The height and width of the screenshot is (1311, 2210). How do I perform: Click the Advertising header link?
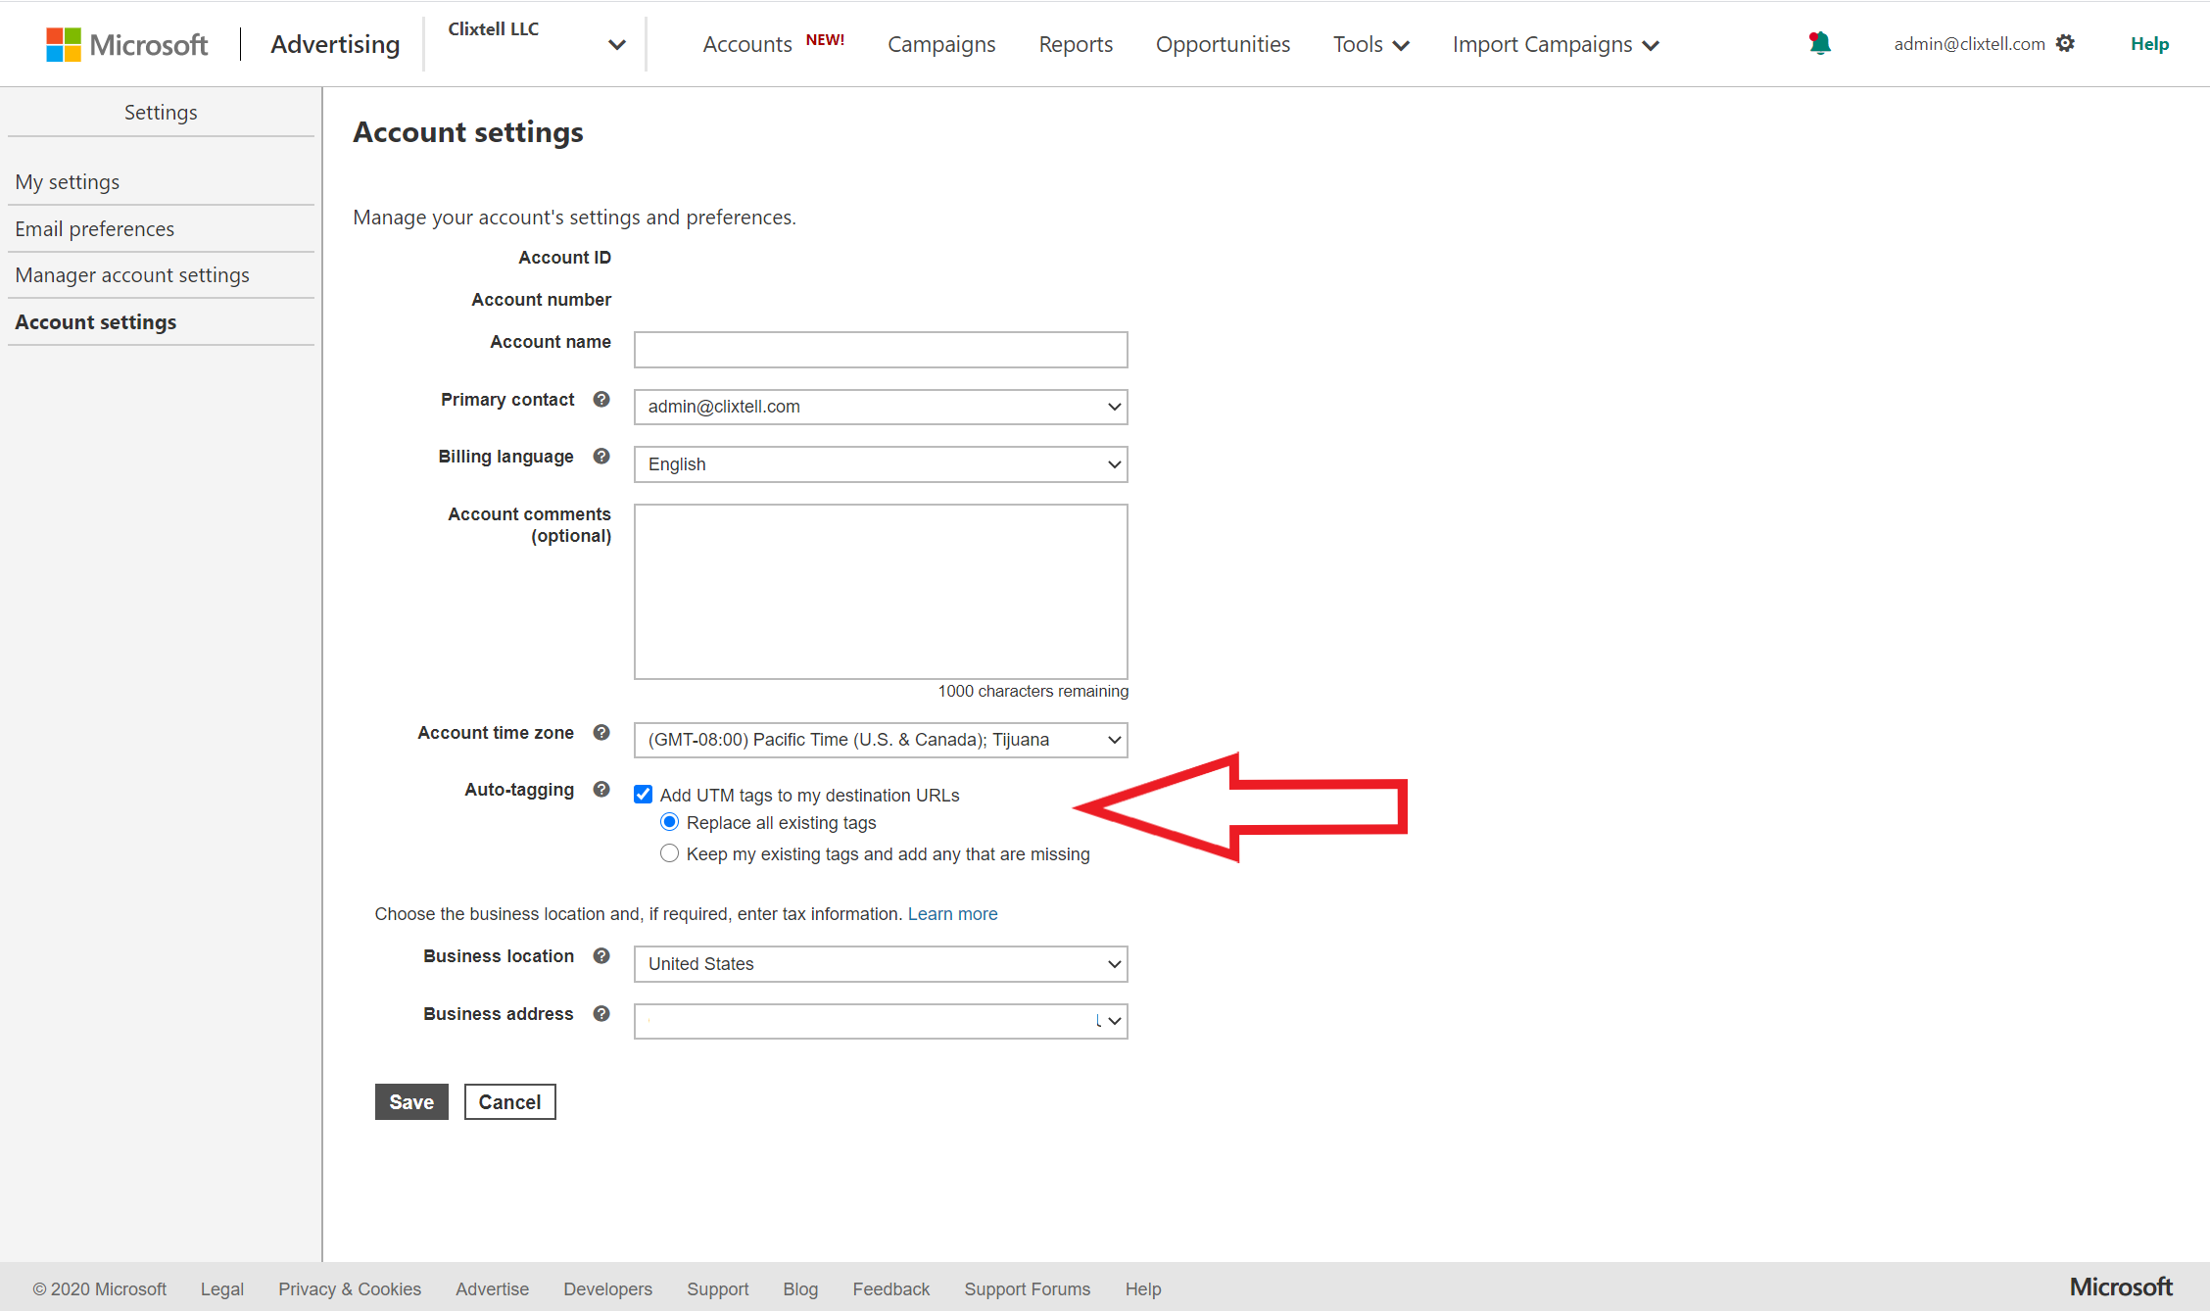click(335, 44)
